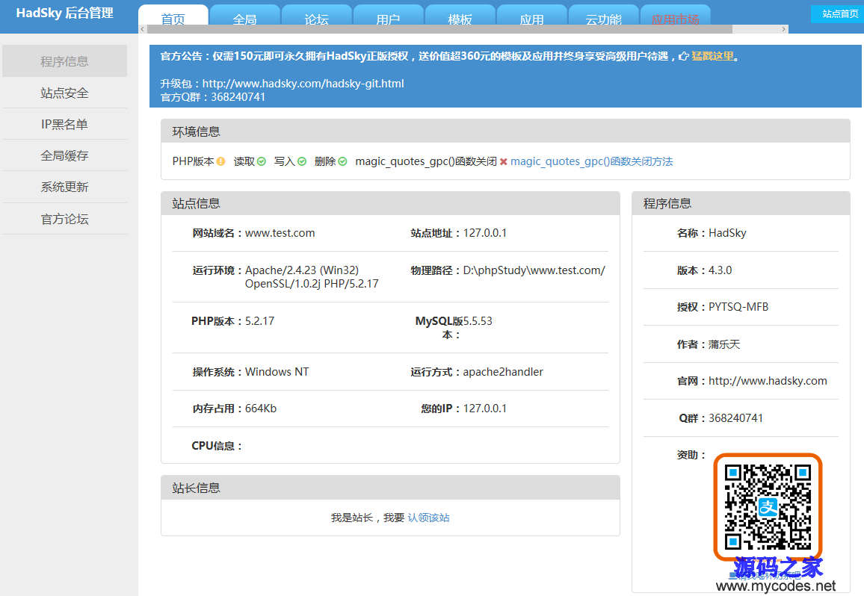Click the 授权 code PYTSQ-MFB
This screenshot has height=596, width=864.
click(738, 307)
